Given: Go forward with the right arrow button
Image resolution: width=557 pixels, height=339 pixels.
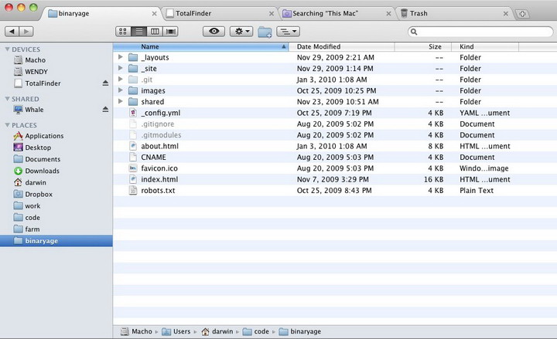Looking at the screenshot, I should pyautogui.click(x=26, y=32).
